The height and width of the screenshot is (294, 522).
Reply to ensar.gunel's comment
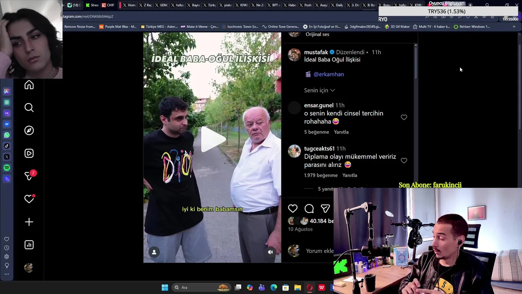pyautogui.click(x=341, y=132)
